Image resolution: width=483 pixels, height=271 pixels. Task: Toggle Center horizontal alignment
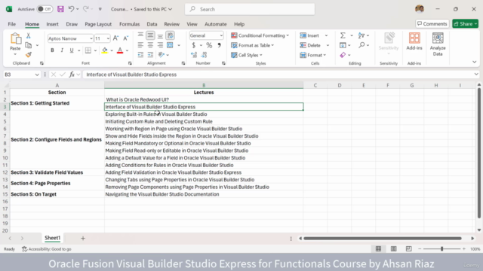point(150,45)
